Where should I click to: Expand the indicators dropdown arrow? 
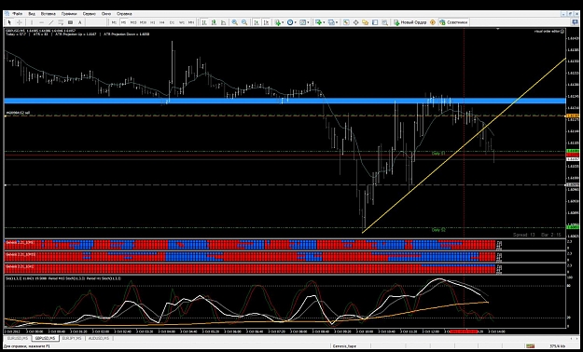pyautogui.click(x=283, y=22)
